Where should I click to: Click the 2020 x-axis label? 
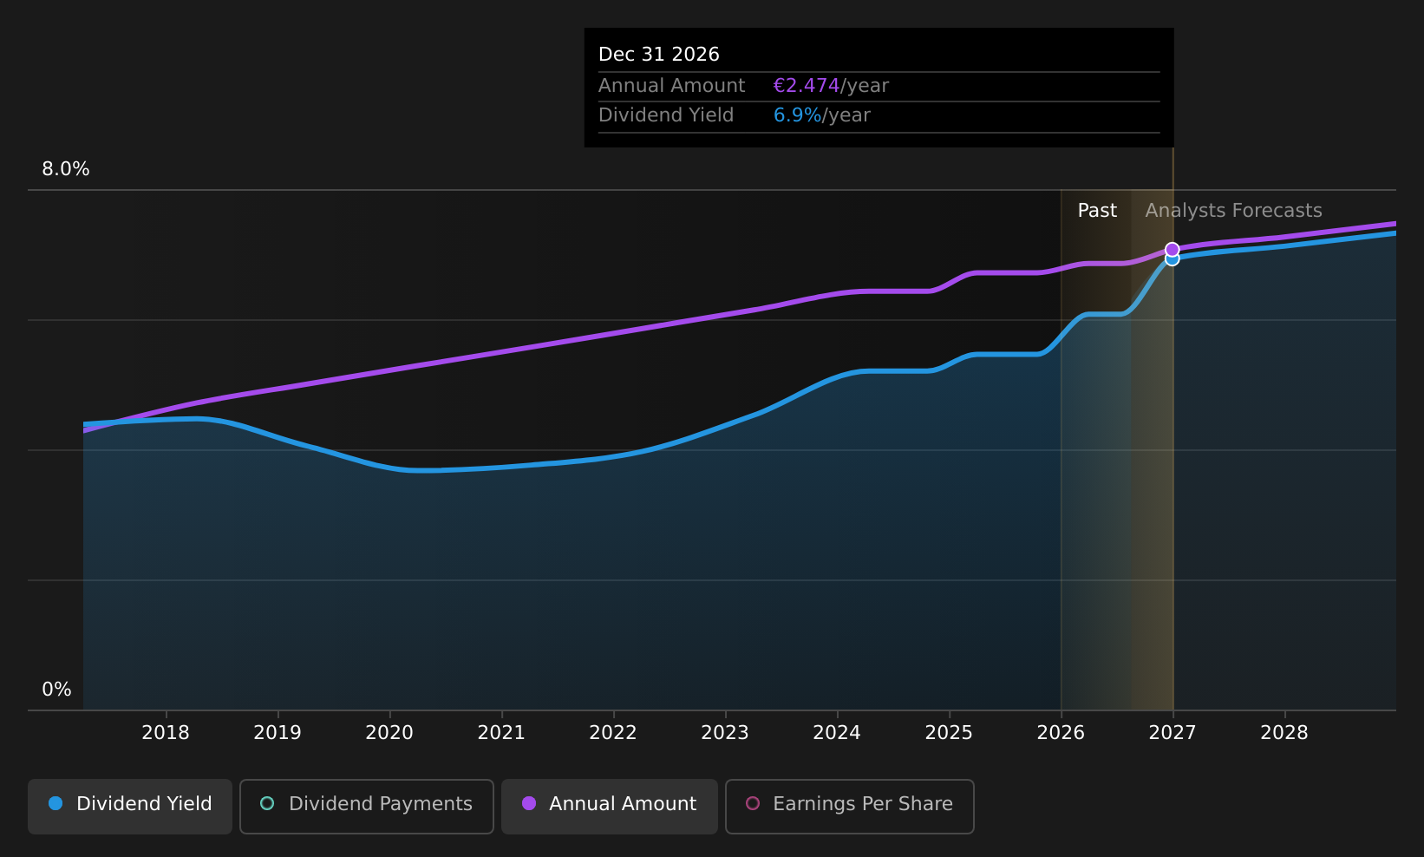389,733
